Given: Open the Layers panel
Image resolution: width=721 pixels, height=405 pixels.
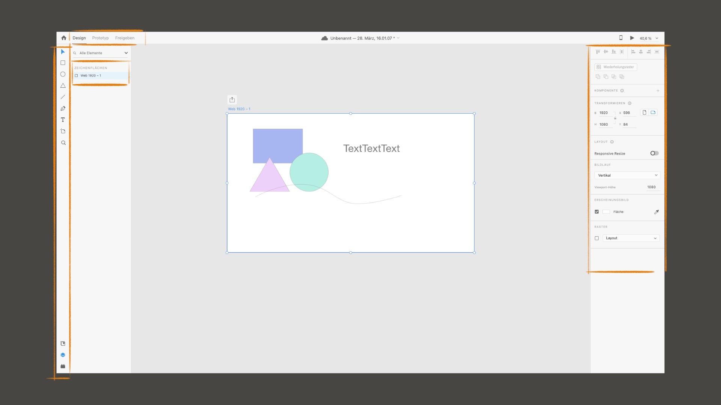Looking at the screenshot, I should 63,354.
